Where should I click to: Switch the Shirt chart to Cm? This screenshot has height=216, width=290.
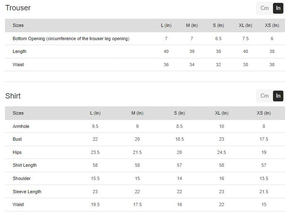coord(264,96)
